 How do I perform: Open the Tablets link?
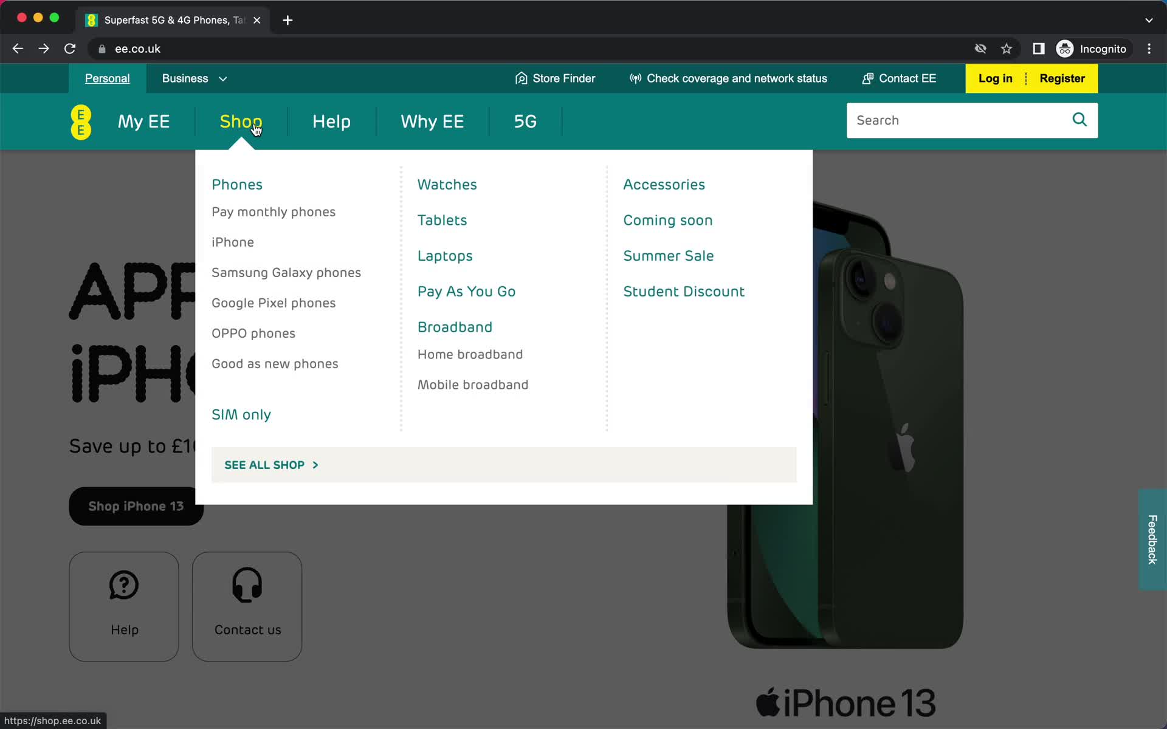[x=442, y=221]
